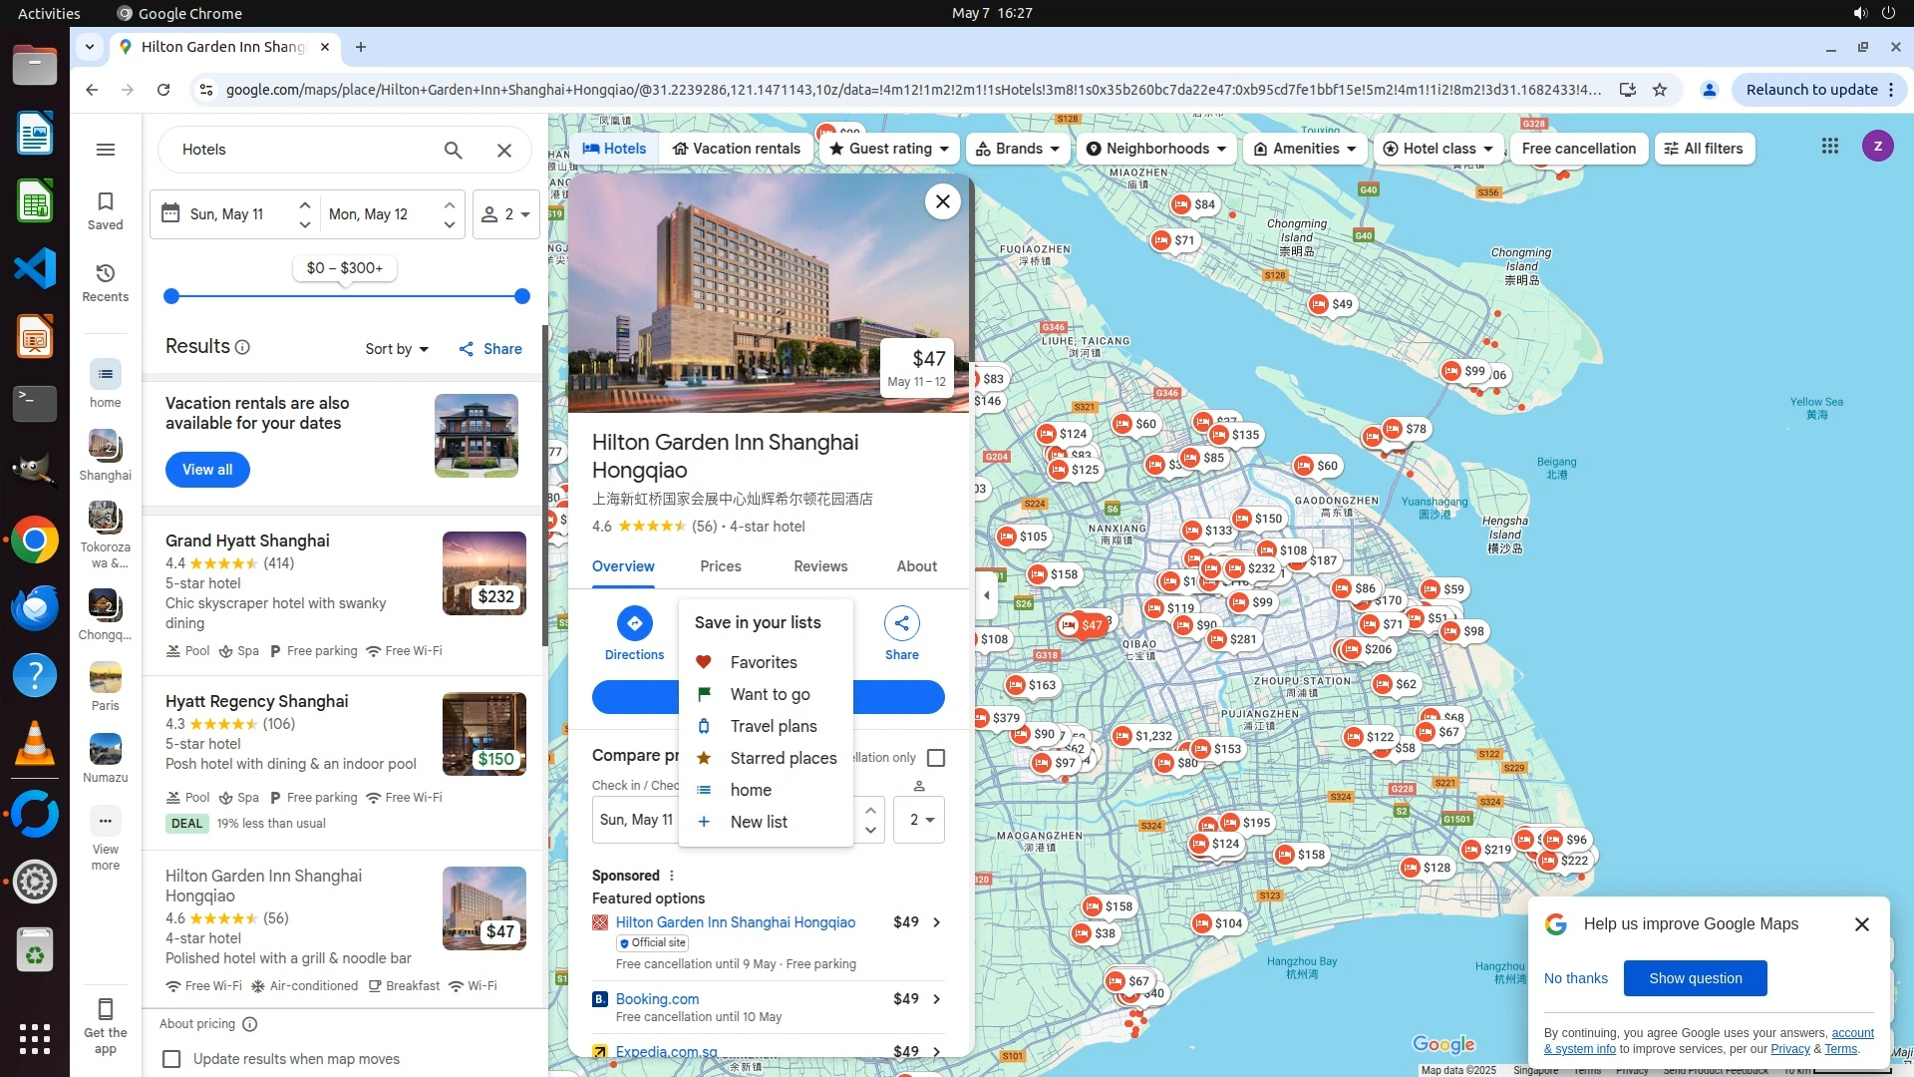The image size is (1914, 1077).
Task: Open the Saved places sidebar icon
Action: coord(105,209)
